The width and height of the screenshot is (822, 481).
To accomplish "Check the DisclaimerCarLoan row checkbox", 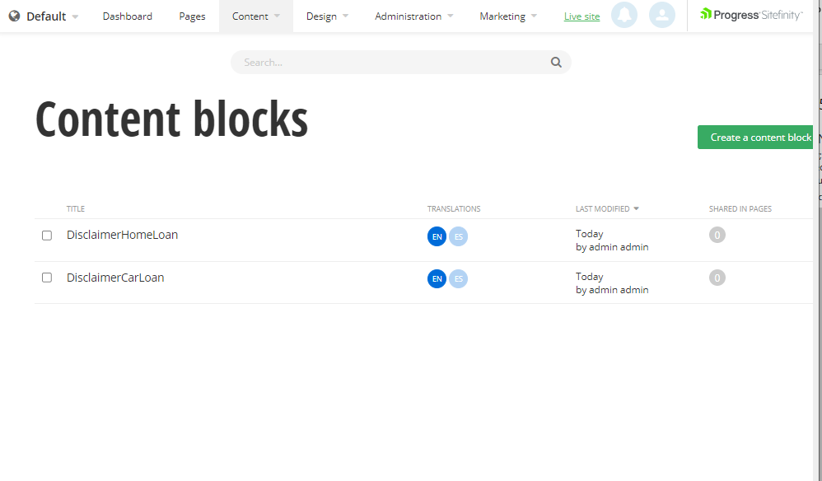I will 47,278.
